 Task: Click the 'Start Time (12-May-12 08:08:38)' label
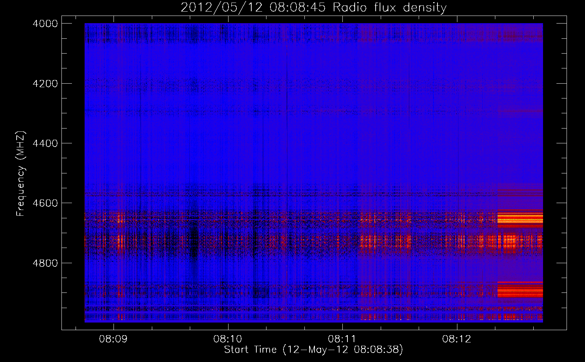pyautogui.click(x=313, y=350)
